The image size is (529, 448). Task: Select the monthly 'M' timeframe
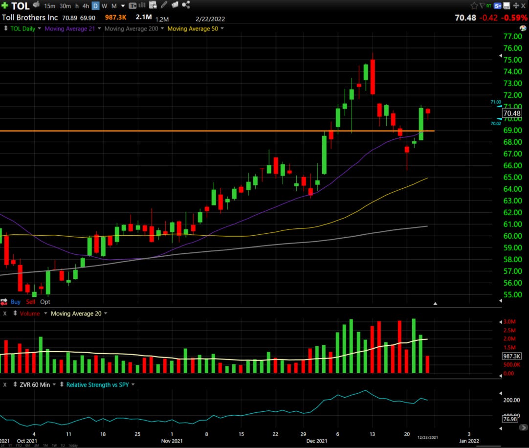[114, 6]
